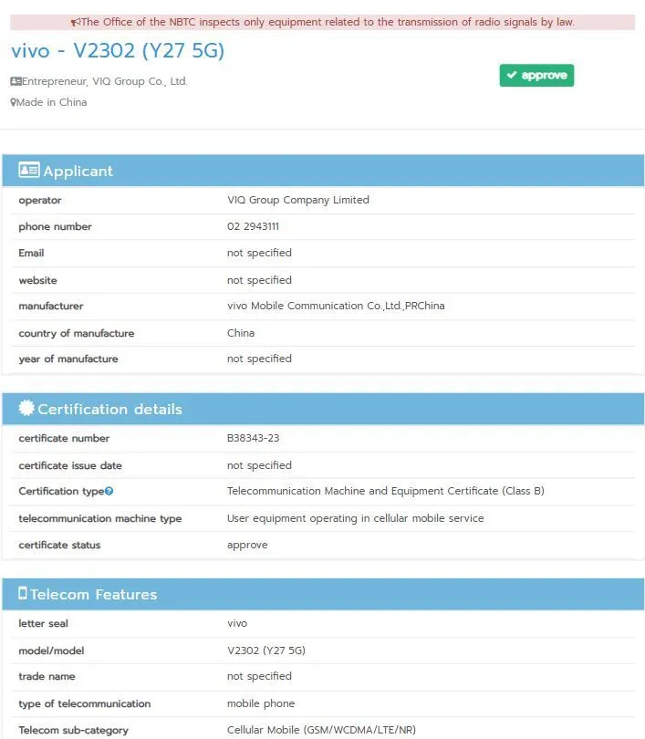Click operator value 'VIQ Group Company Limited'
The width and height of the screenshot is (645, 739).
point(298,200)
